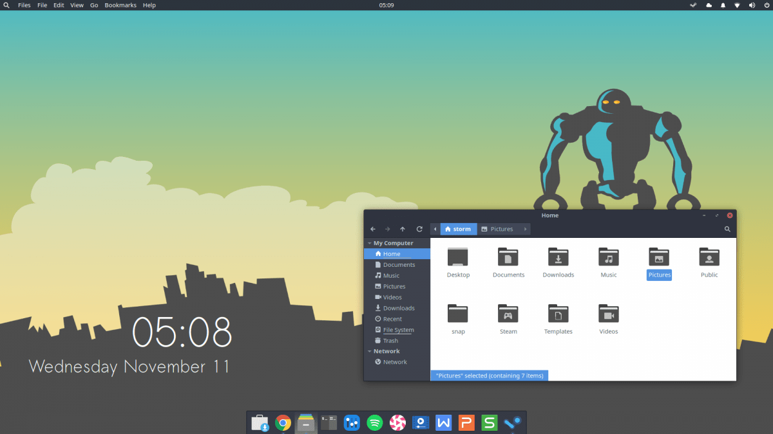This screenshot has width=773, height=434.
Task: Launch Google Chrome from the dock
Action: 282,422
